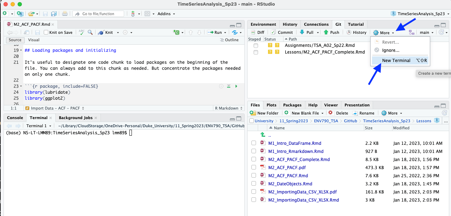
Task: Click the Create a Project icon
Action: coord(20,14)
